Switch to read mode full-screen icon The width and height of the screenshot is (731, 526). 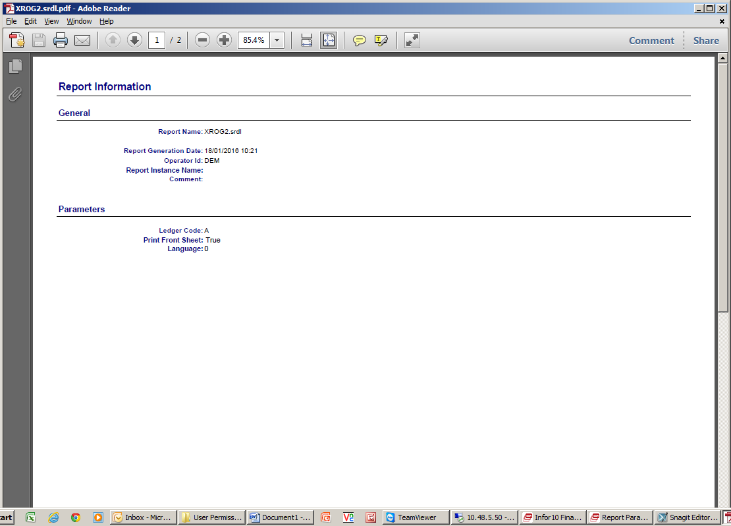click(412, 40)
